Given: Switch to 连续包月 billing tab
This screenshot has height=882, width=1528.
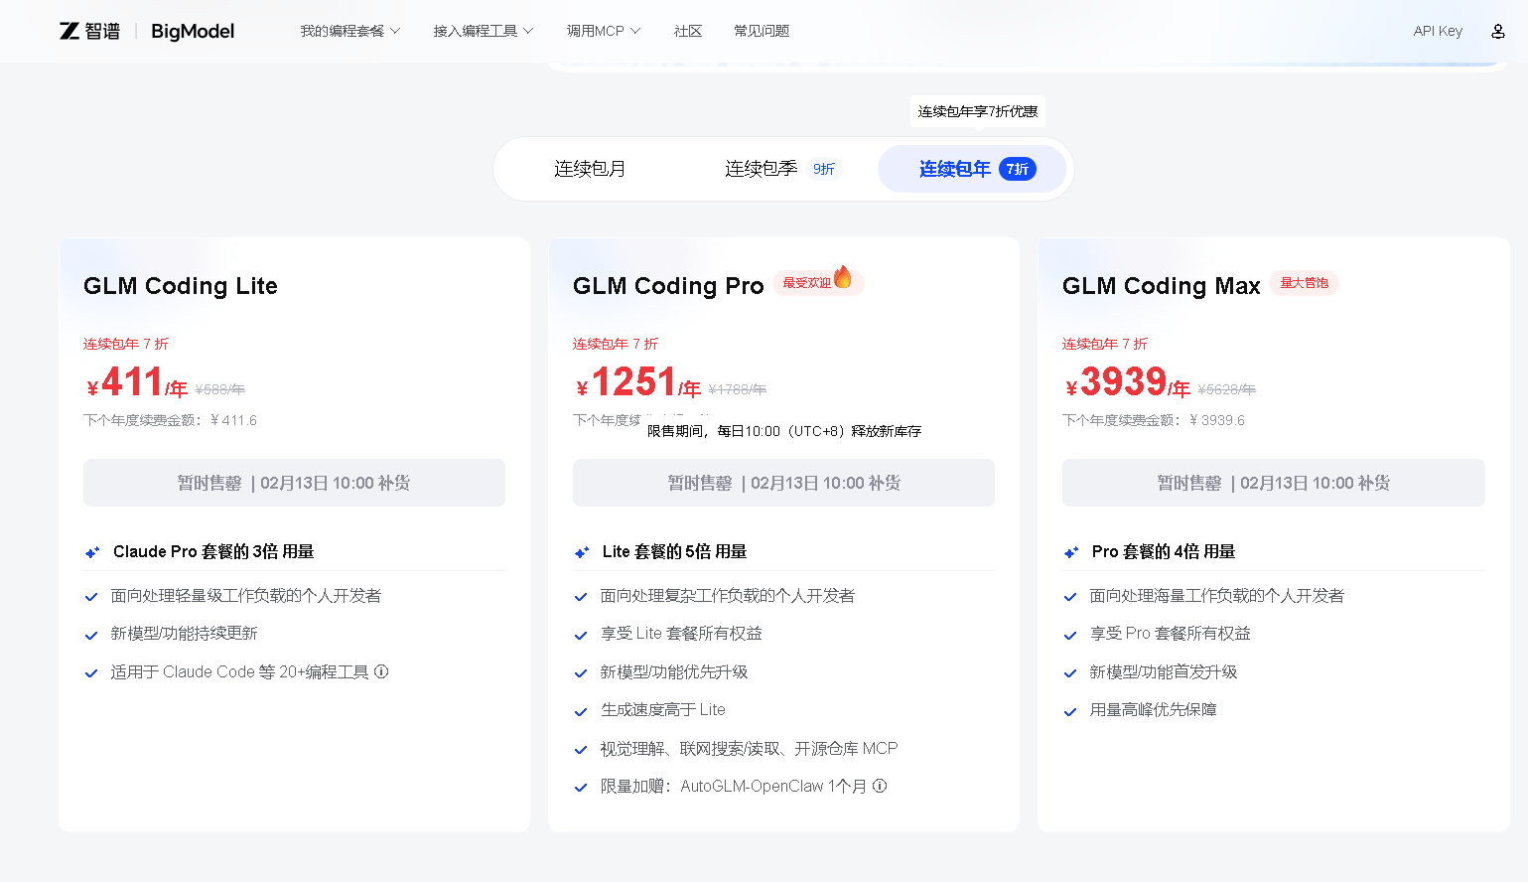Looking at the screenshot, I should click(590, 169).
